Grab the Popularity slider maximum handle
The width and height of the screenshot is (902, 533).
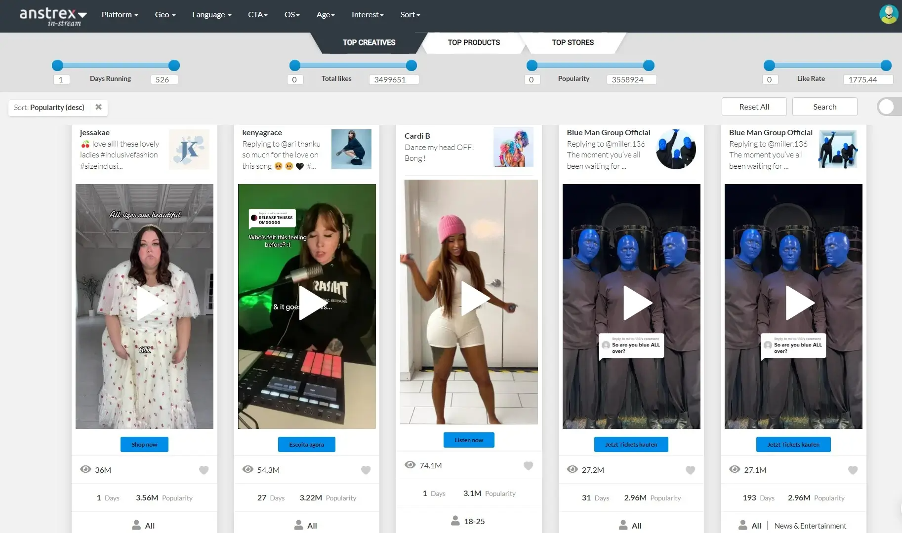click(649, 65)
